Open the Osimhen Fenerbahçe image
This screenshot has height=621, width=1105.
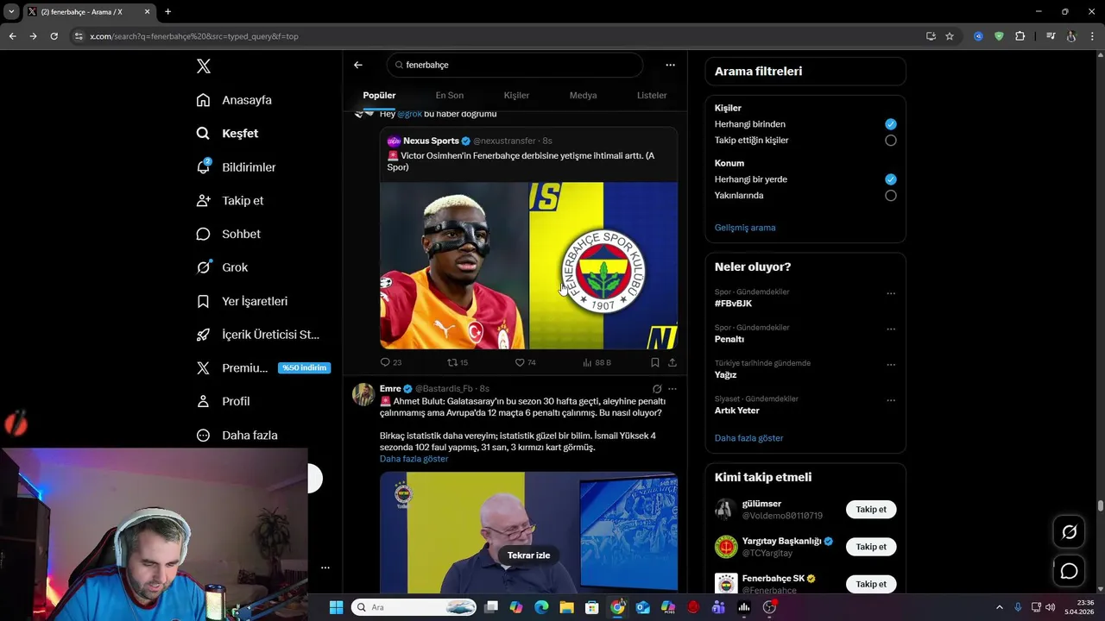coord(528,266)
